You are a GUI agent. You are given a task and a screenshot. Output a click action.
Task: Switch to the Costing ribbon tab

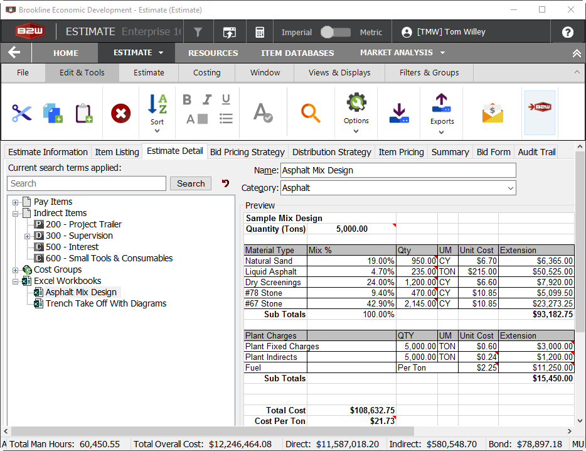coord(206,73)
